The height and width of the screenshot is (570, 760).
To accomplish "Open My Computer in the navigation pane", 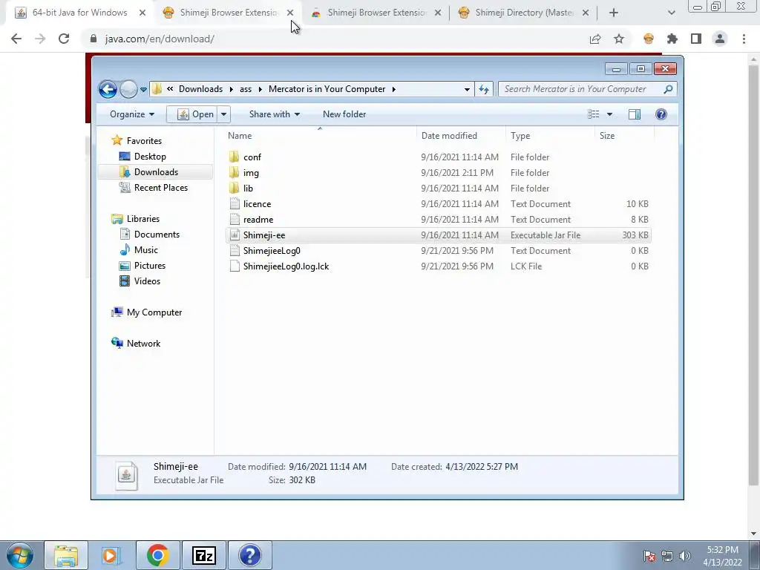I will click(x=154, y=312).
